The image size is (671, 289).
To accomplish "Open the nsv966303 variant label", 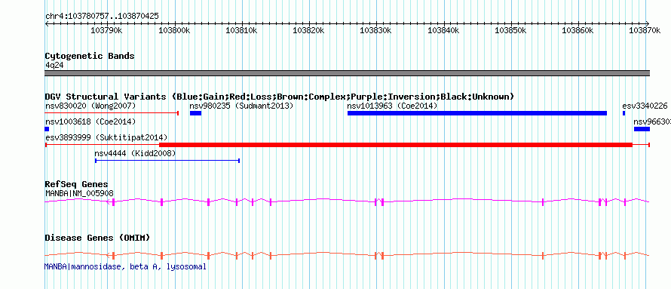I will (652, 121).
